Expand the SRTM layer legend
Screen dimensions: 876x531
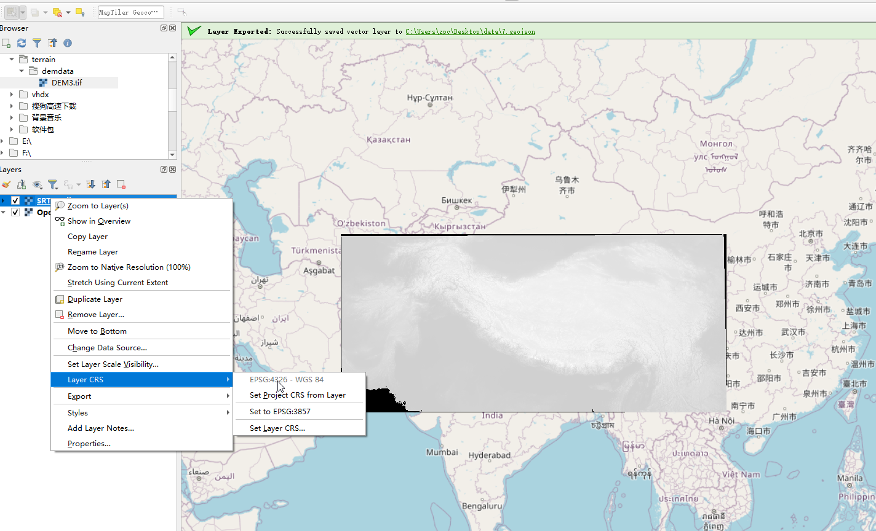coord(3,201)
